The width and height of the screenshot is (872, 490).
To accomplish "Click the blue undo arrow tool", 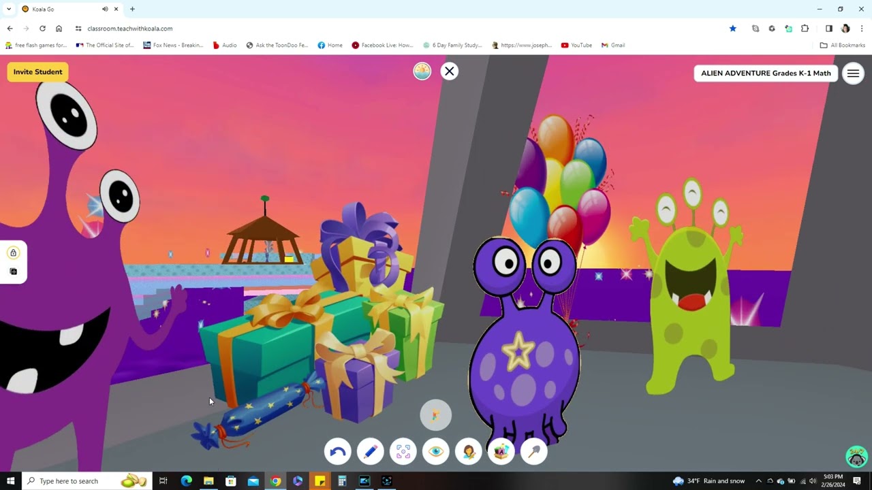I will pyautogui.click(x=338, y=452).
